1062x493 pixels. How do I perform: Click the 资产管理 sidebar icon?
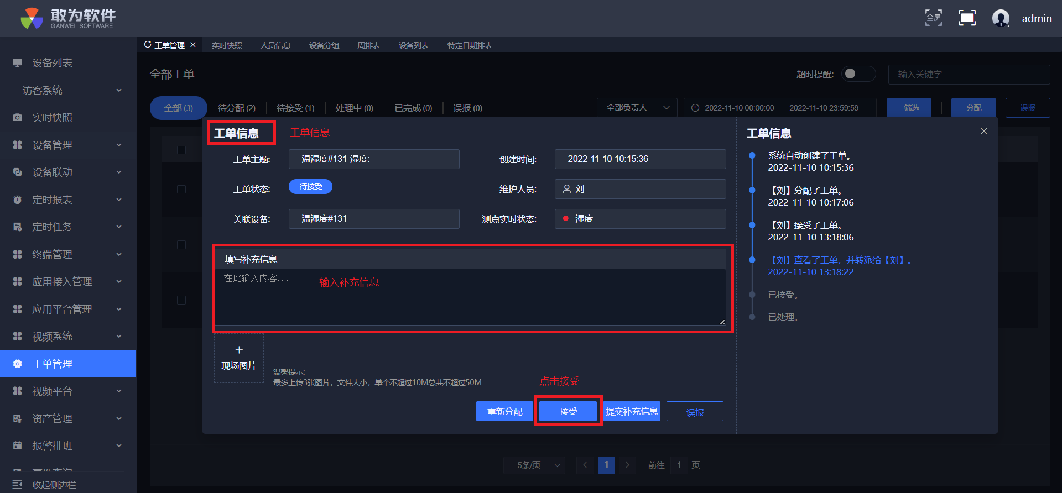click(18, 418)
